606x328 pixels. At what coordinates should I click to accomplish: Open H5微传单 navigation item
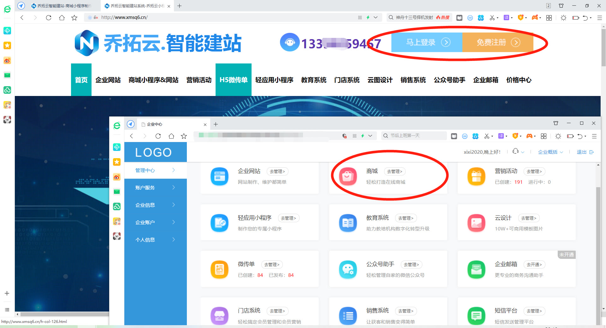[x=234, y=80]
